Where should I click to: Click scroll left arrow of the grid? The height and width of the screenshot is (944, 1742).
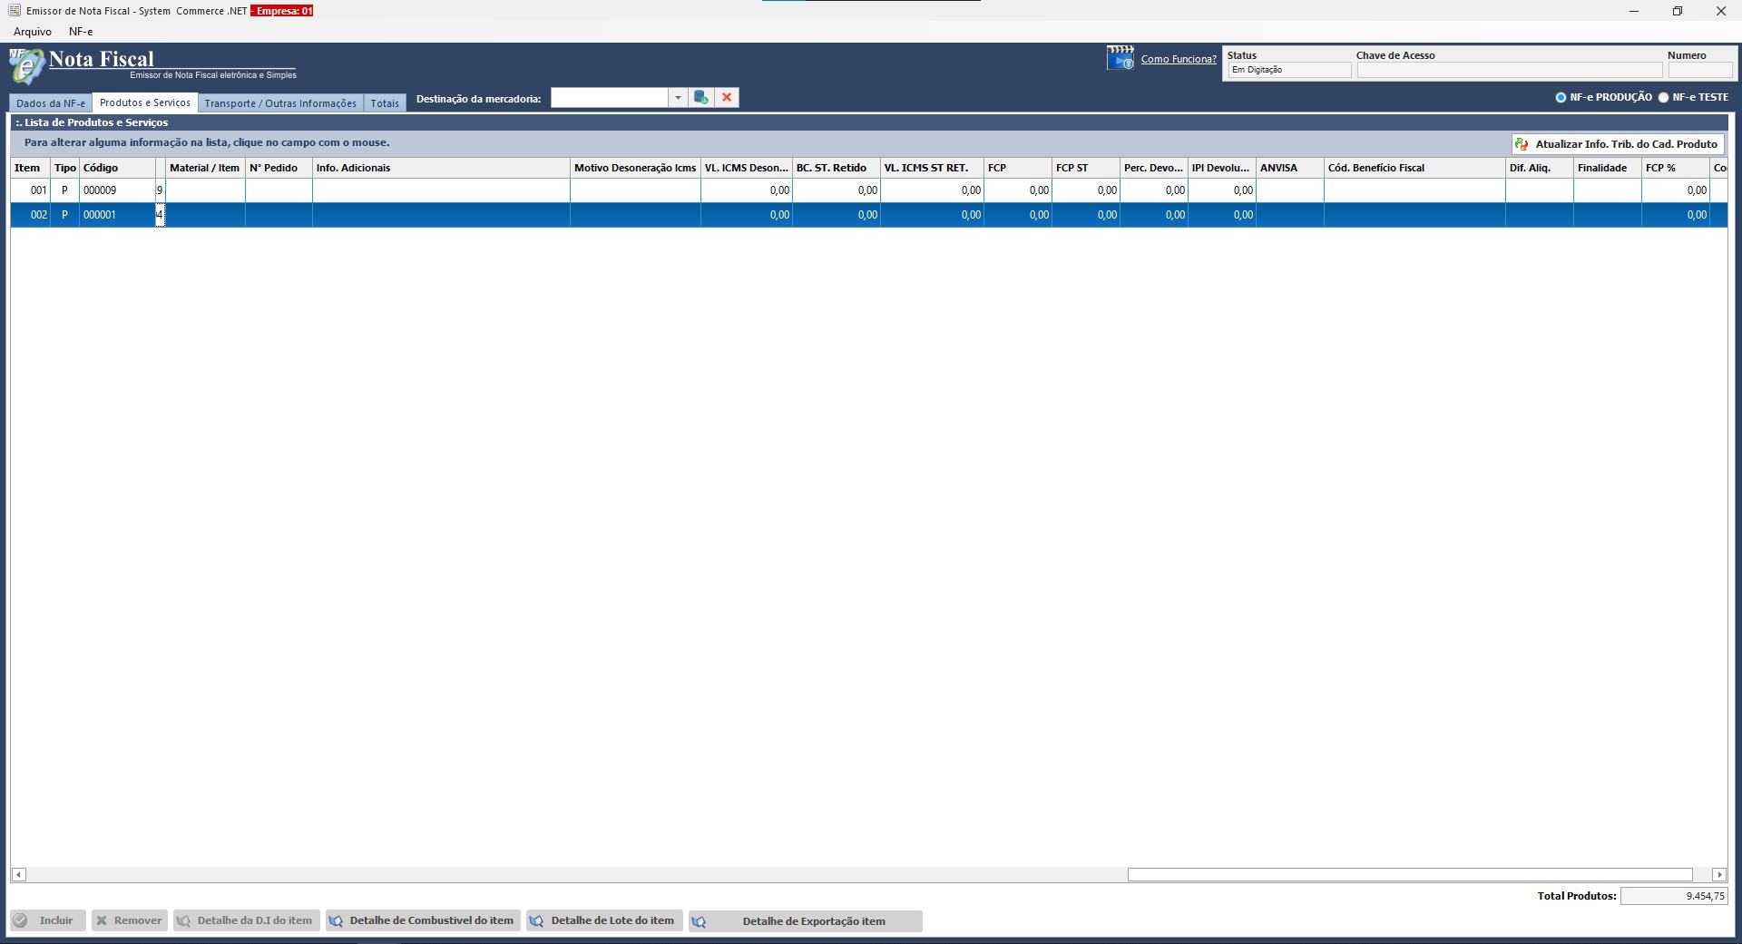click(18, 875)
